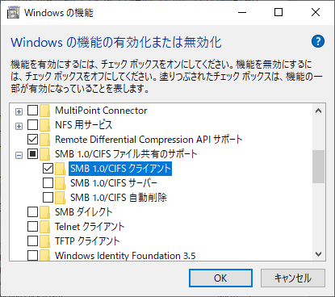Click the folder icon beside TFTP クライアント
The image size is (335, 297).
tap(44, 241)
